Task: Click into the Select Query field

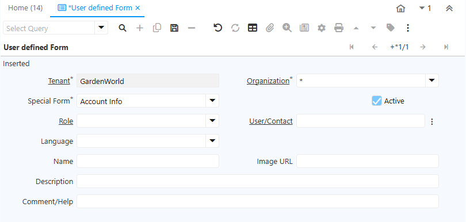Action: [x=49, y=28]
